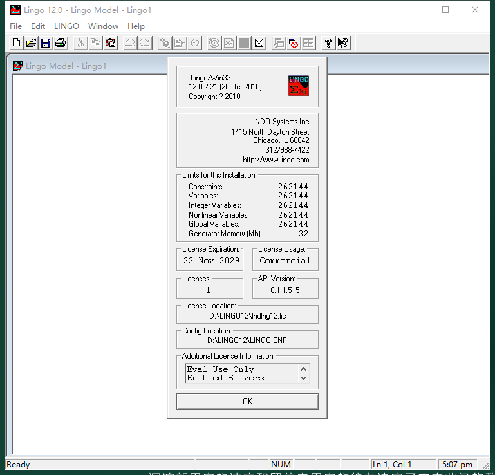Click the license expiration date '23 Nov 2029'
The image size is (495, 475).
pyautogui.click(x=211, y=261)
